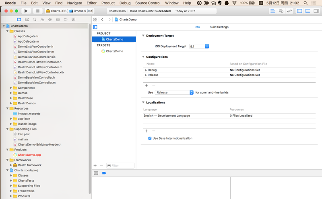Open the Navigate menu

click(74, 3)
